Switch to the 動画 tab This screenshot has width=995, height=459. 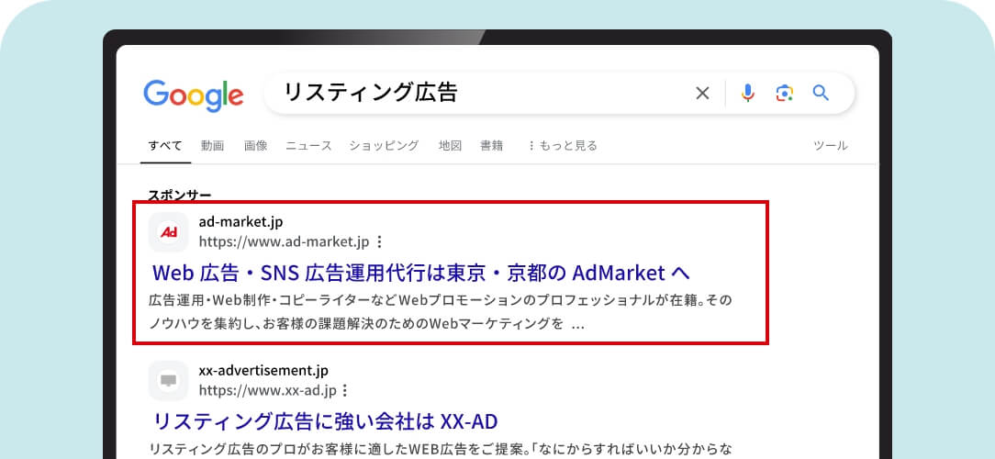[213, 146]
